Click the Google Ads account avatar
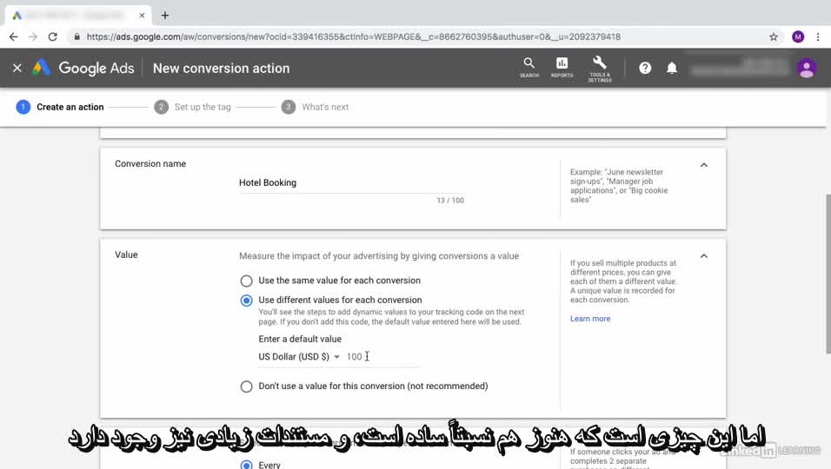 (807, 68)
